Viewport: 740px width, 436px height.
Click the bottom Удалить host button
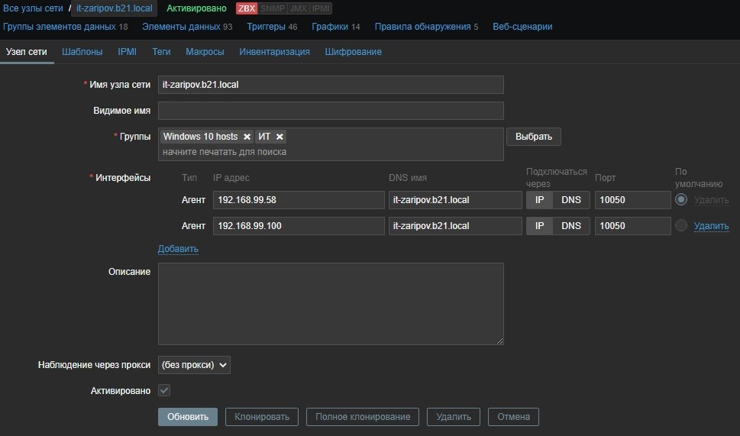[x=454, y=417]
